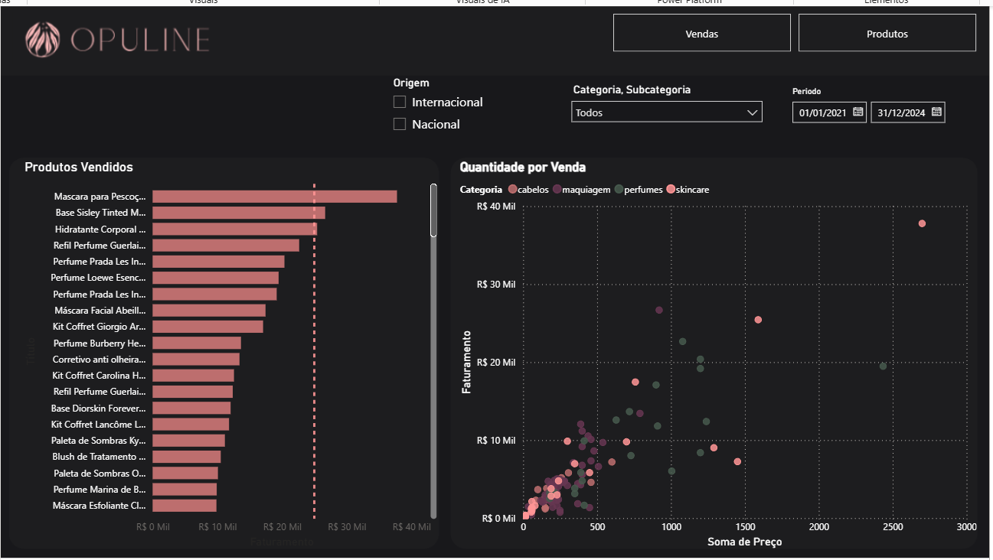Select the cabelos legend color marker
This screenshot has height=560, width=993.
(x=512, y=189)
